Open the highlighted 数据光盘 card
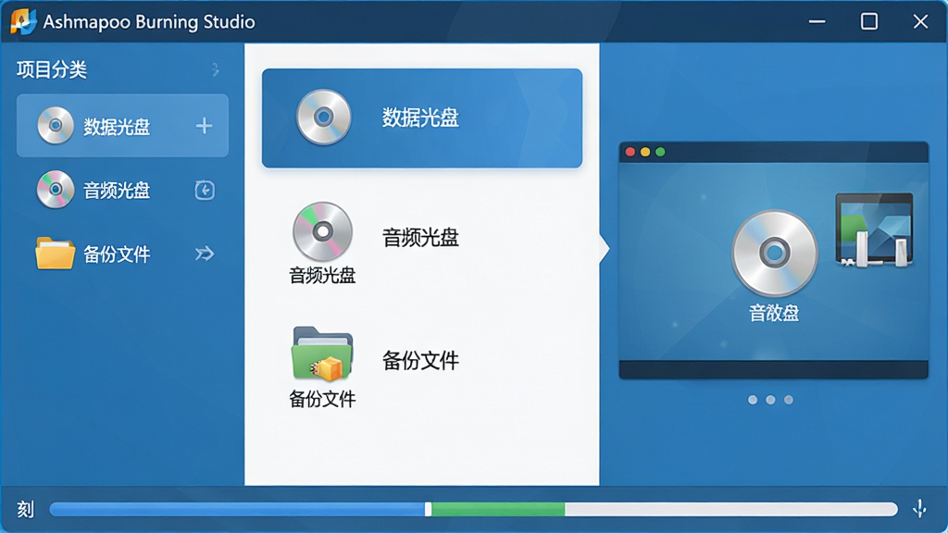948x533 pixels. click(422, 118)
